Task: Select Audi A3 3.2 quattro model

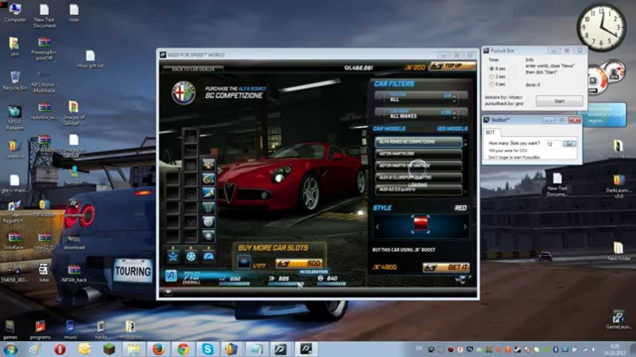Action: [x=418, y=189]
